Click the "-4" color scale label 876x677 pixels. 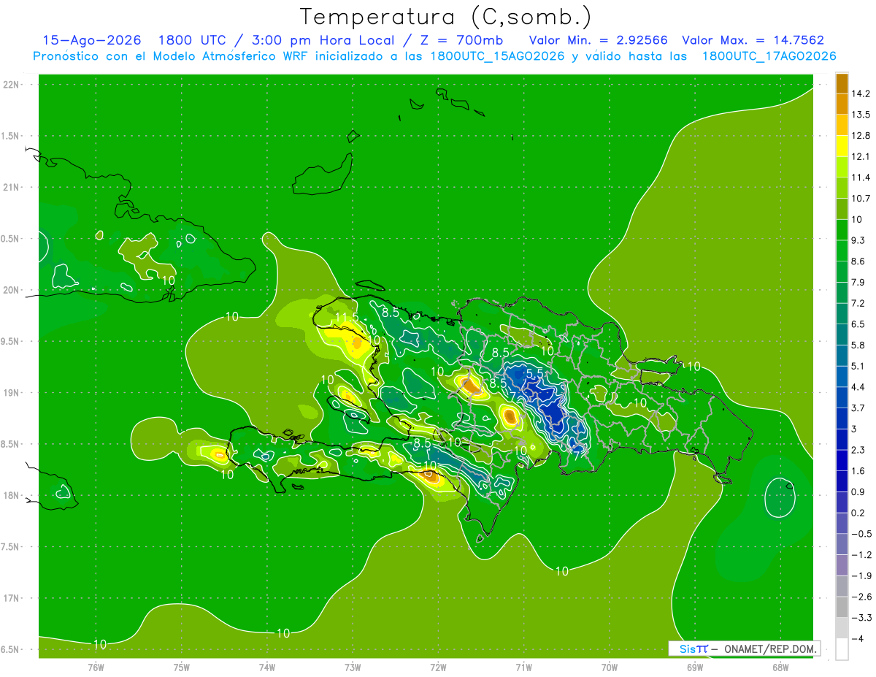pos(858,639)
